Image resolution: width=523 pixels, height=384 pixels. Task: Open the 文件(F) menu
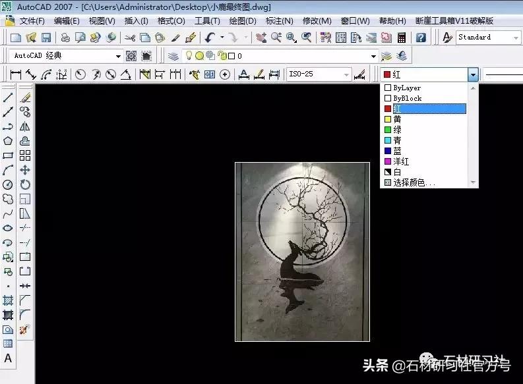coord(32,21)
